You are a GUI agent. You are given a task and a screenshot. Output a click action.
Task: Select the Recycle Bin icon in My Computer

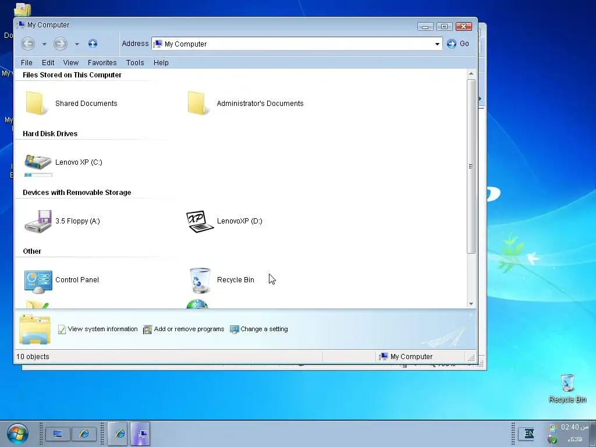(200, 280)
